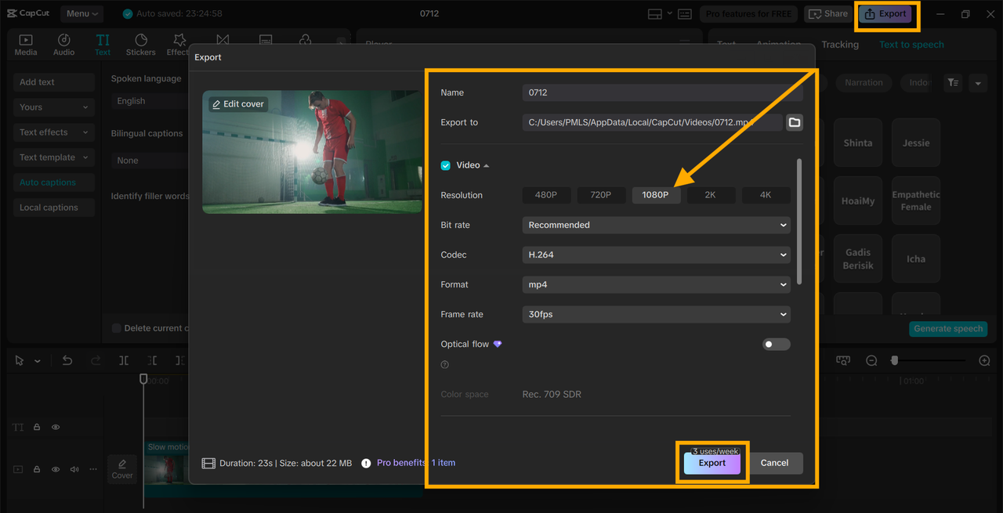Click the undo arrow in timeline toolbar
Image resolution: width=1003 pixels, height=513 pixels.
pos(67,360)
